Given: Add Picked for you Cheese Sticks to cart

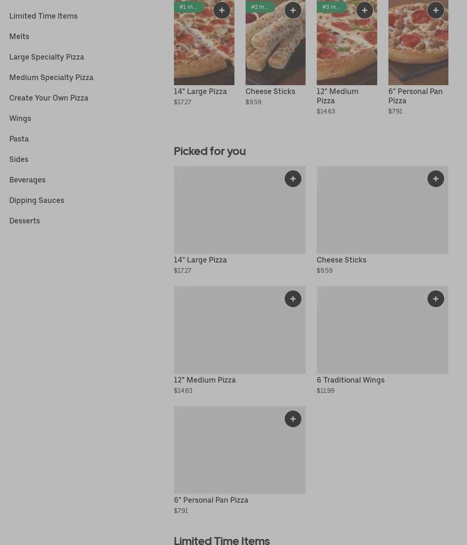Looking at the screenshot, I should (x=436, y=179).
